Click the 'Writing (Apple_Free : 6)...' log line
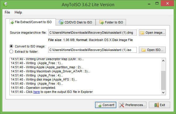 [x=37, y=84]
